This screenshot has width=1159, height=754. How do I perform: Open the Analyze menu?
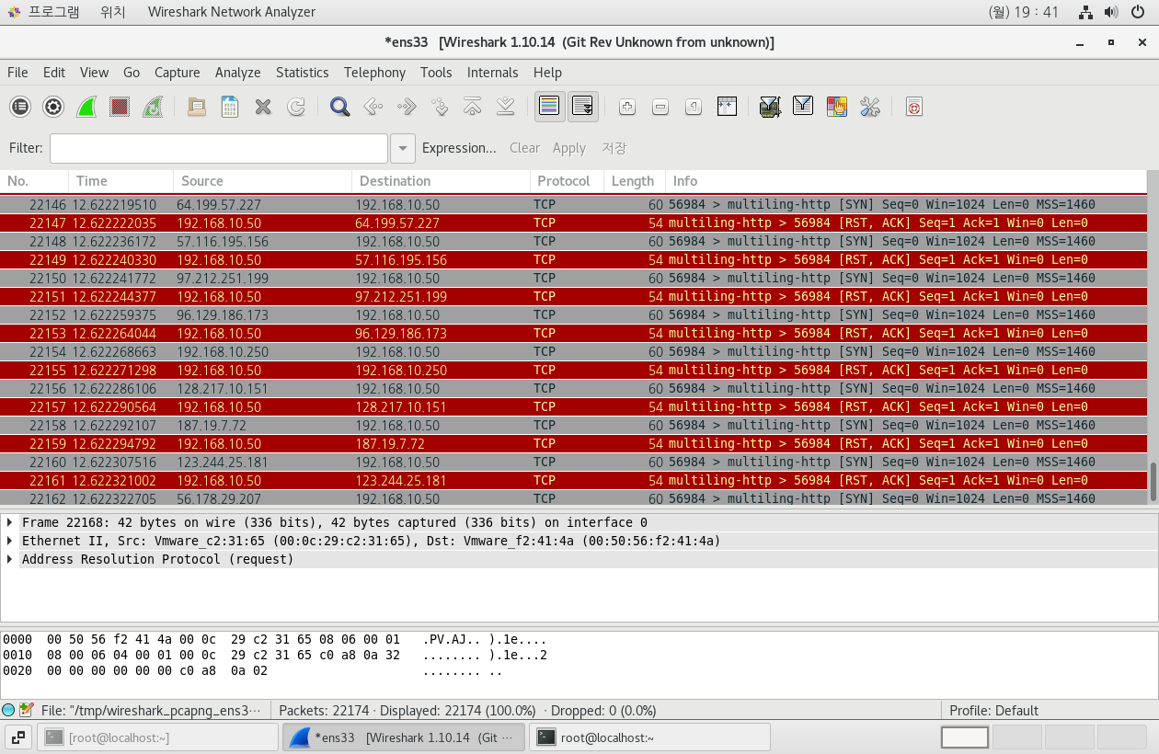pos(237,73)
